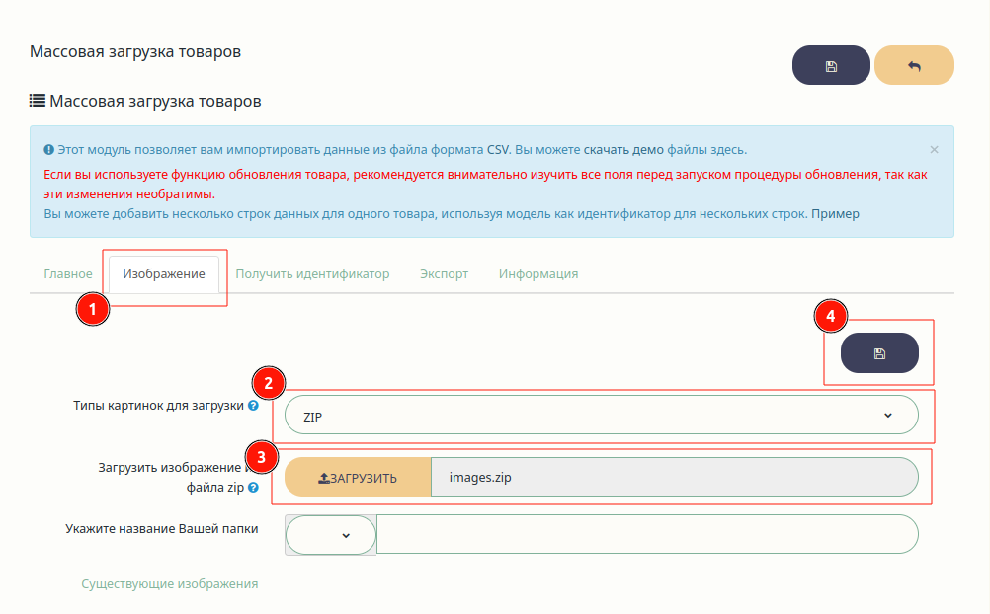This screenshot has height=614, width=990.
Task: Click the info icon in the alert
Action: 48,150
